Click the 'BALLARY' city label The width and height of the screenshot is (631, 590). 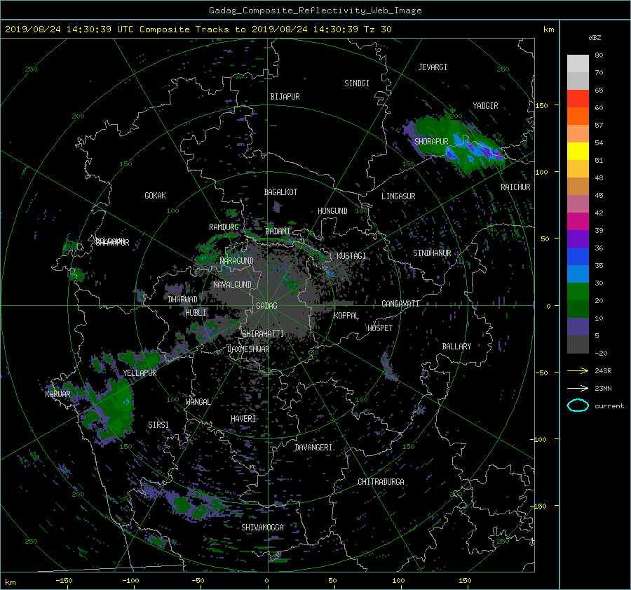pos(456,347)
